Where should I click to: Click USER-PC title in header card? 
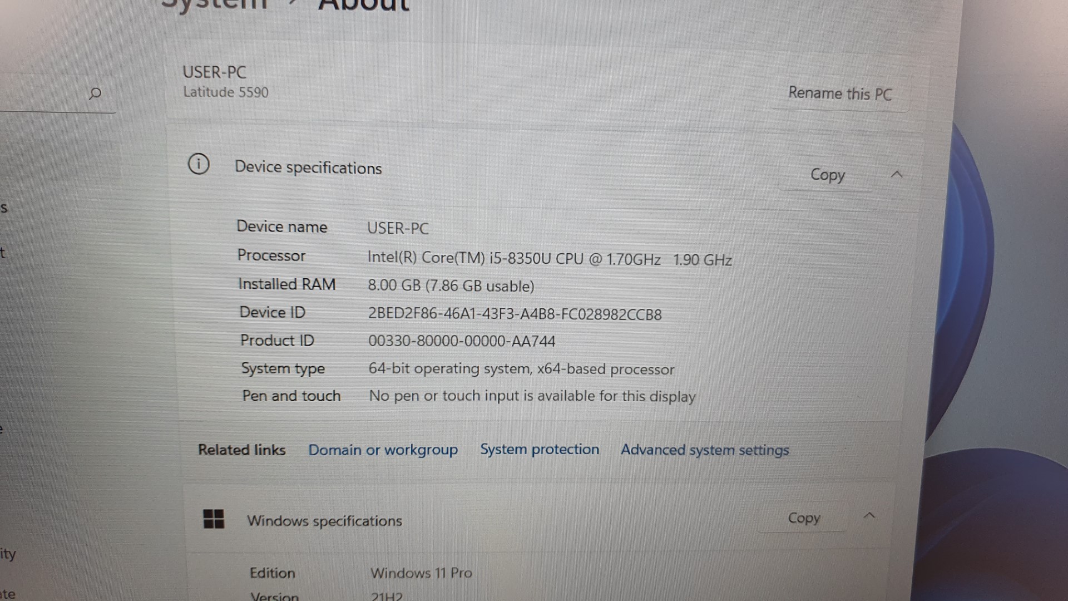point(215,72)
